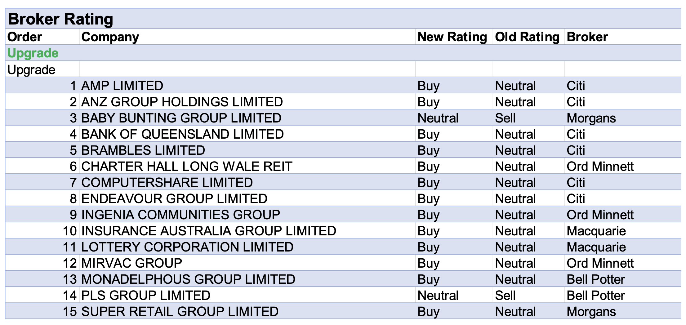Click Sell old rating for PLS Group
Viewport: 686px width, 325px height.
click(x=505, y=296)
